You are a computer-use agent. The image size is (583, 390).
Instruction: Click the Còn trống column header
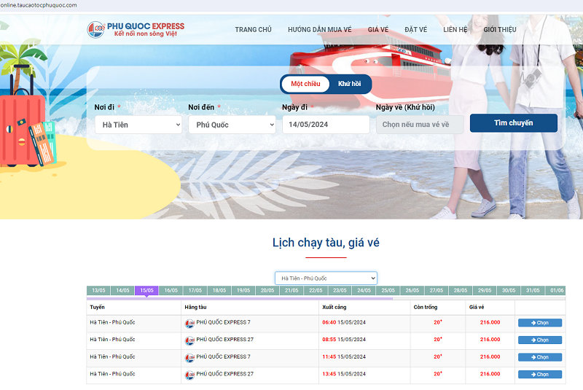pos(426,307)
